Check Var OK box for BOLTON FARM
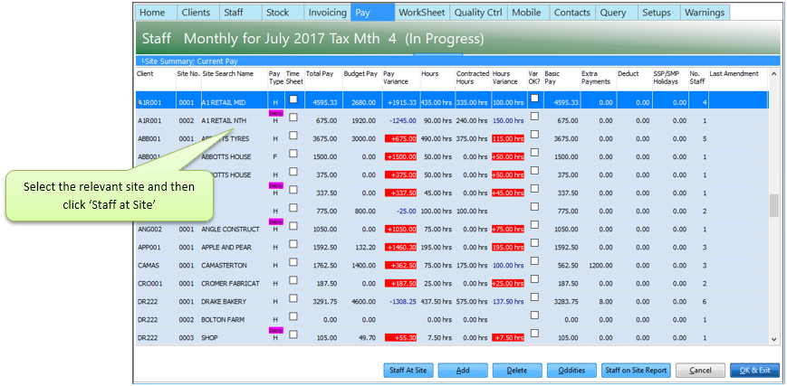Viewport: 787px width, 386px height. click(534, 315)
